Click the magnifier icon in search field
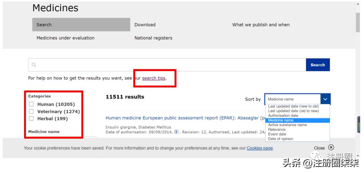The width and height of the screenshot is (364, 173). [34, 65]
